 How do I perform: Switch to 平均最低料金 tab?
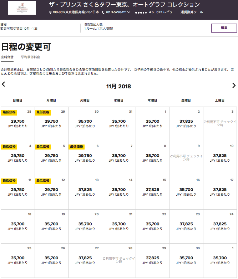point(30,57)
